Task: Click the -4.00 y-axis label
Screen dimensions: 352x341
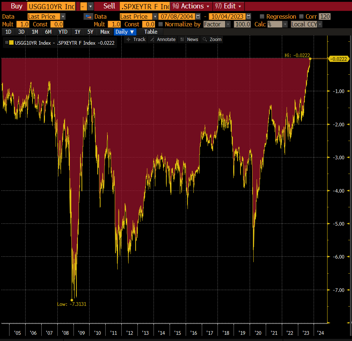Action: pyautogui.click(x=338, y=191)
